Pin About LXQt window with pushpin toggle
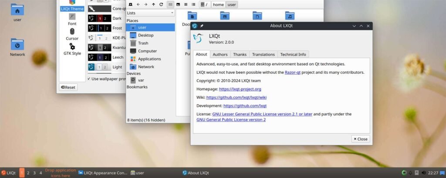Screen dimensions: 446x178 point(202,26)
